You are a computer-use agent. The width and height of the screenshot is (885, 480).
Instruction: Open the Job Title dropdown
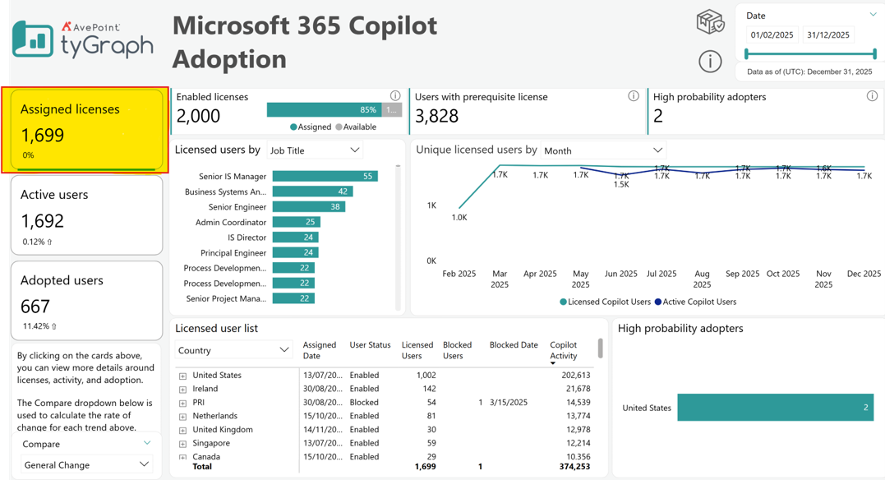click(x=315, y=150)
